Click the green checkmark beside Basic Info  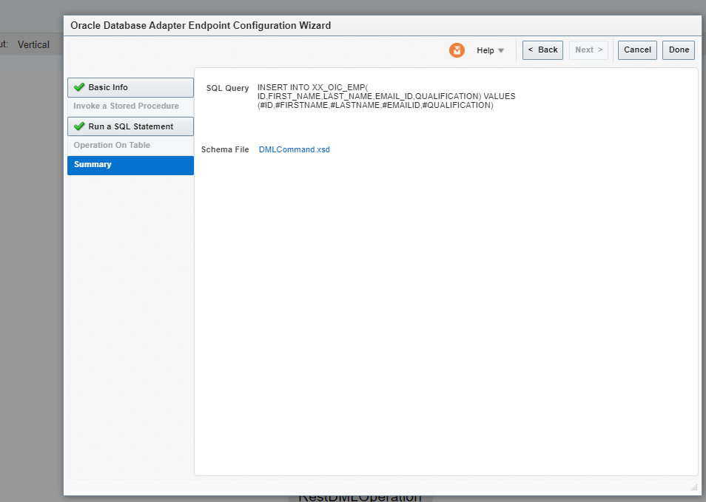79,87
